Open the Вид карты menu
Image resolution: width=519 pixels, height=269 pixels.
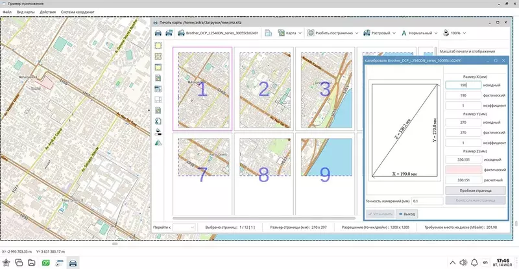click(x=25, y=12)
